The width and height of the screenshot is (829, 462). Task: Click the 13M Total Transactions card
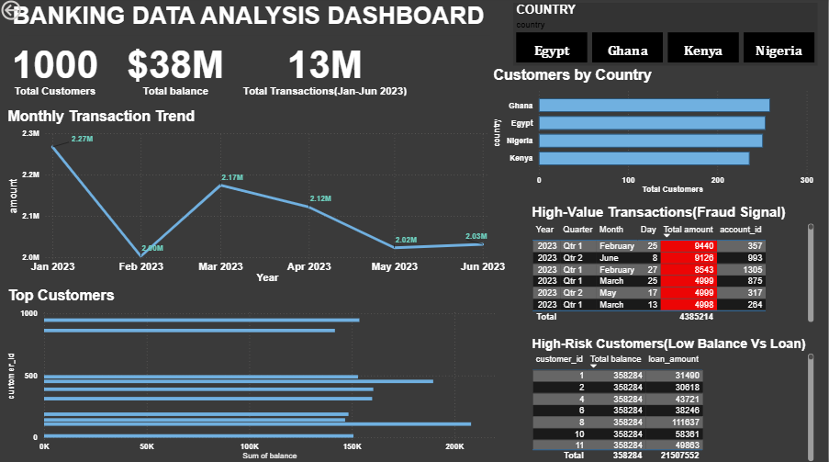point(325,72)
